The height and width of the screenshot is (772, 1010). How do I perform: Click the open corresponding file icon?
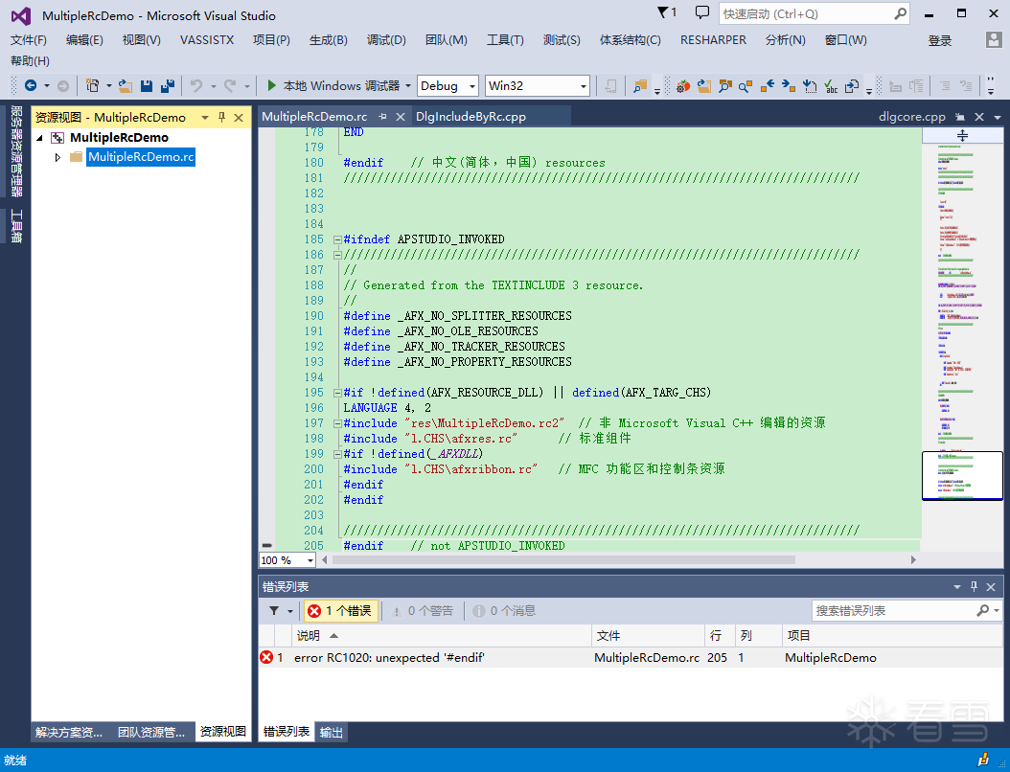pyautogui.click(x=852, y=85)
